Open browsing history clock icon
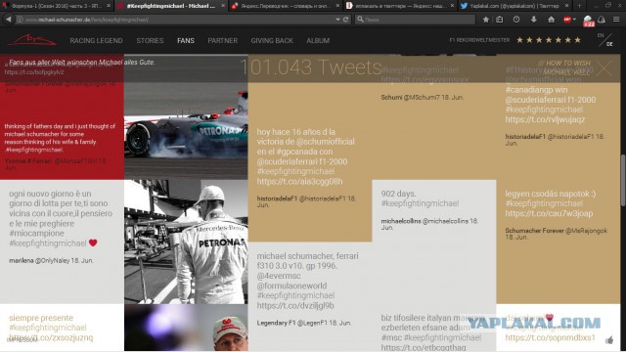Image resolution: width=626 pixels, height=352 pixels. pyautogui.click(x=516, y=20)
